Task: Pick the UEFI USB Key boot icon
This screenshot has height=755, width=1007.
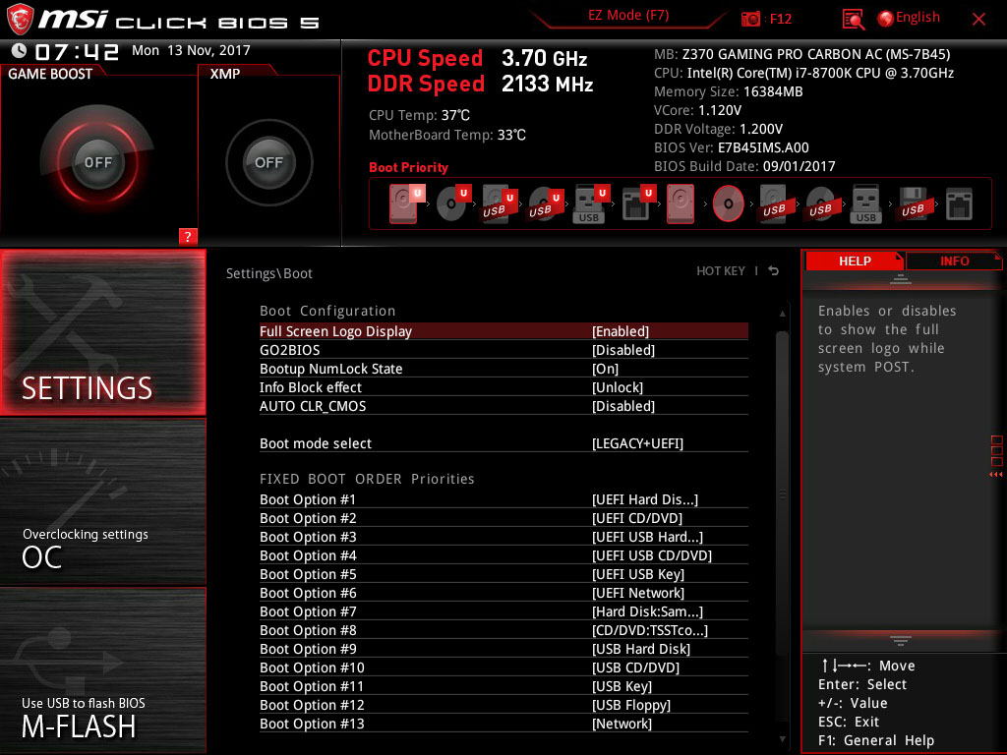Action: [591, 203]
